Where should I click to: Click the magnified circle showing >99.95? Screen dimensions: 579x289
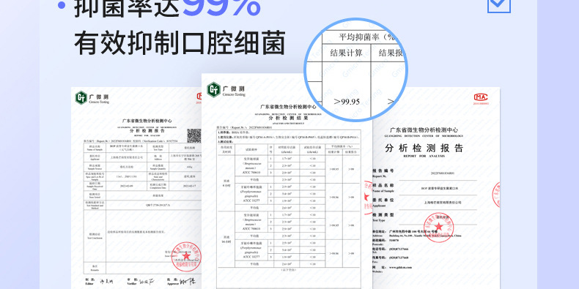pyautogui.click(x=355, y=70)
